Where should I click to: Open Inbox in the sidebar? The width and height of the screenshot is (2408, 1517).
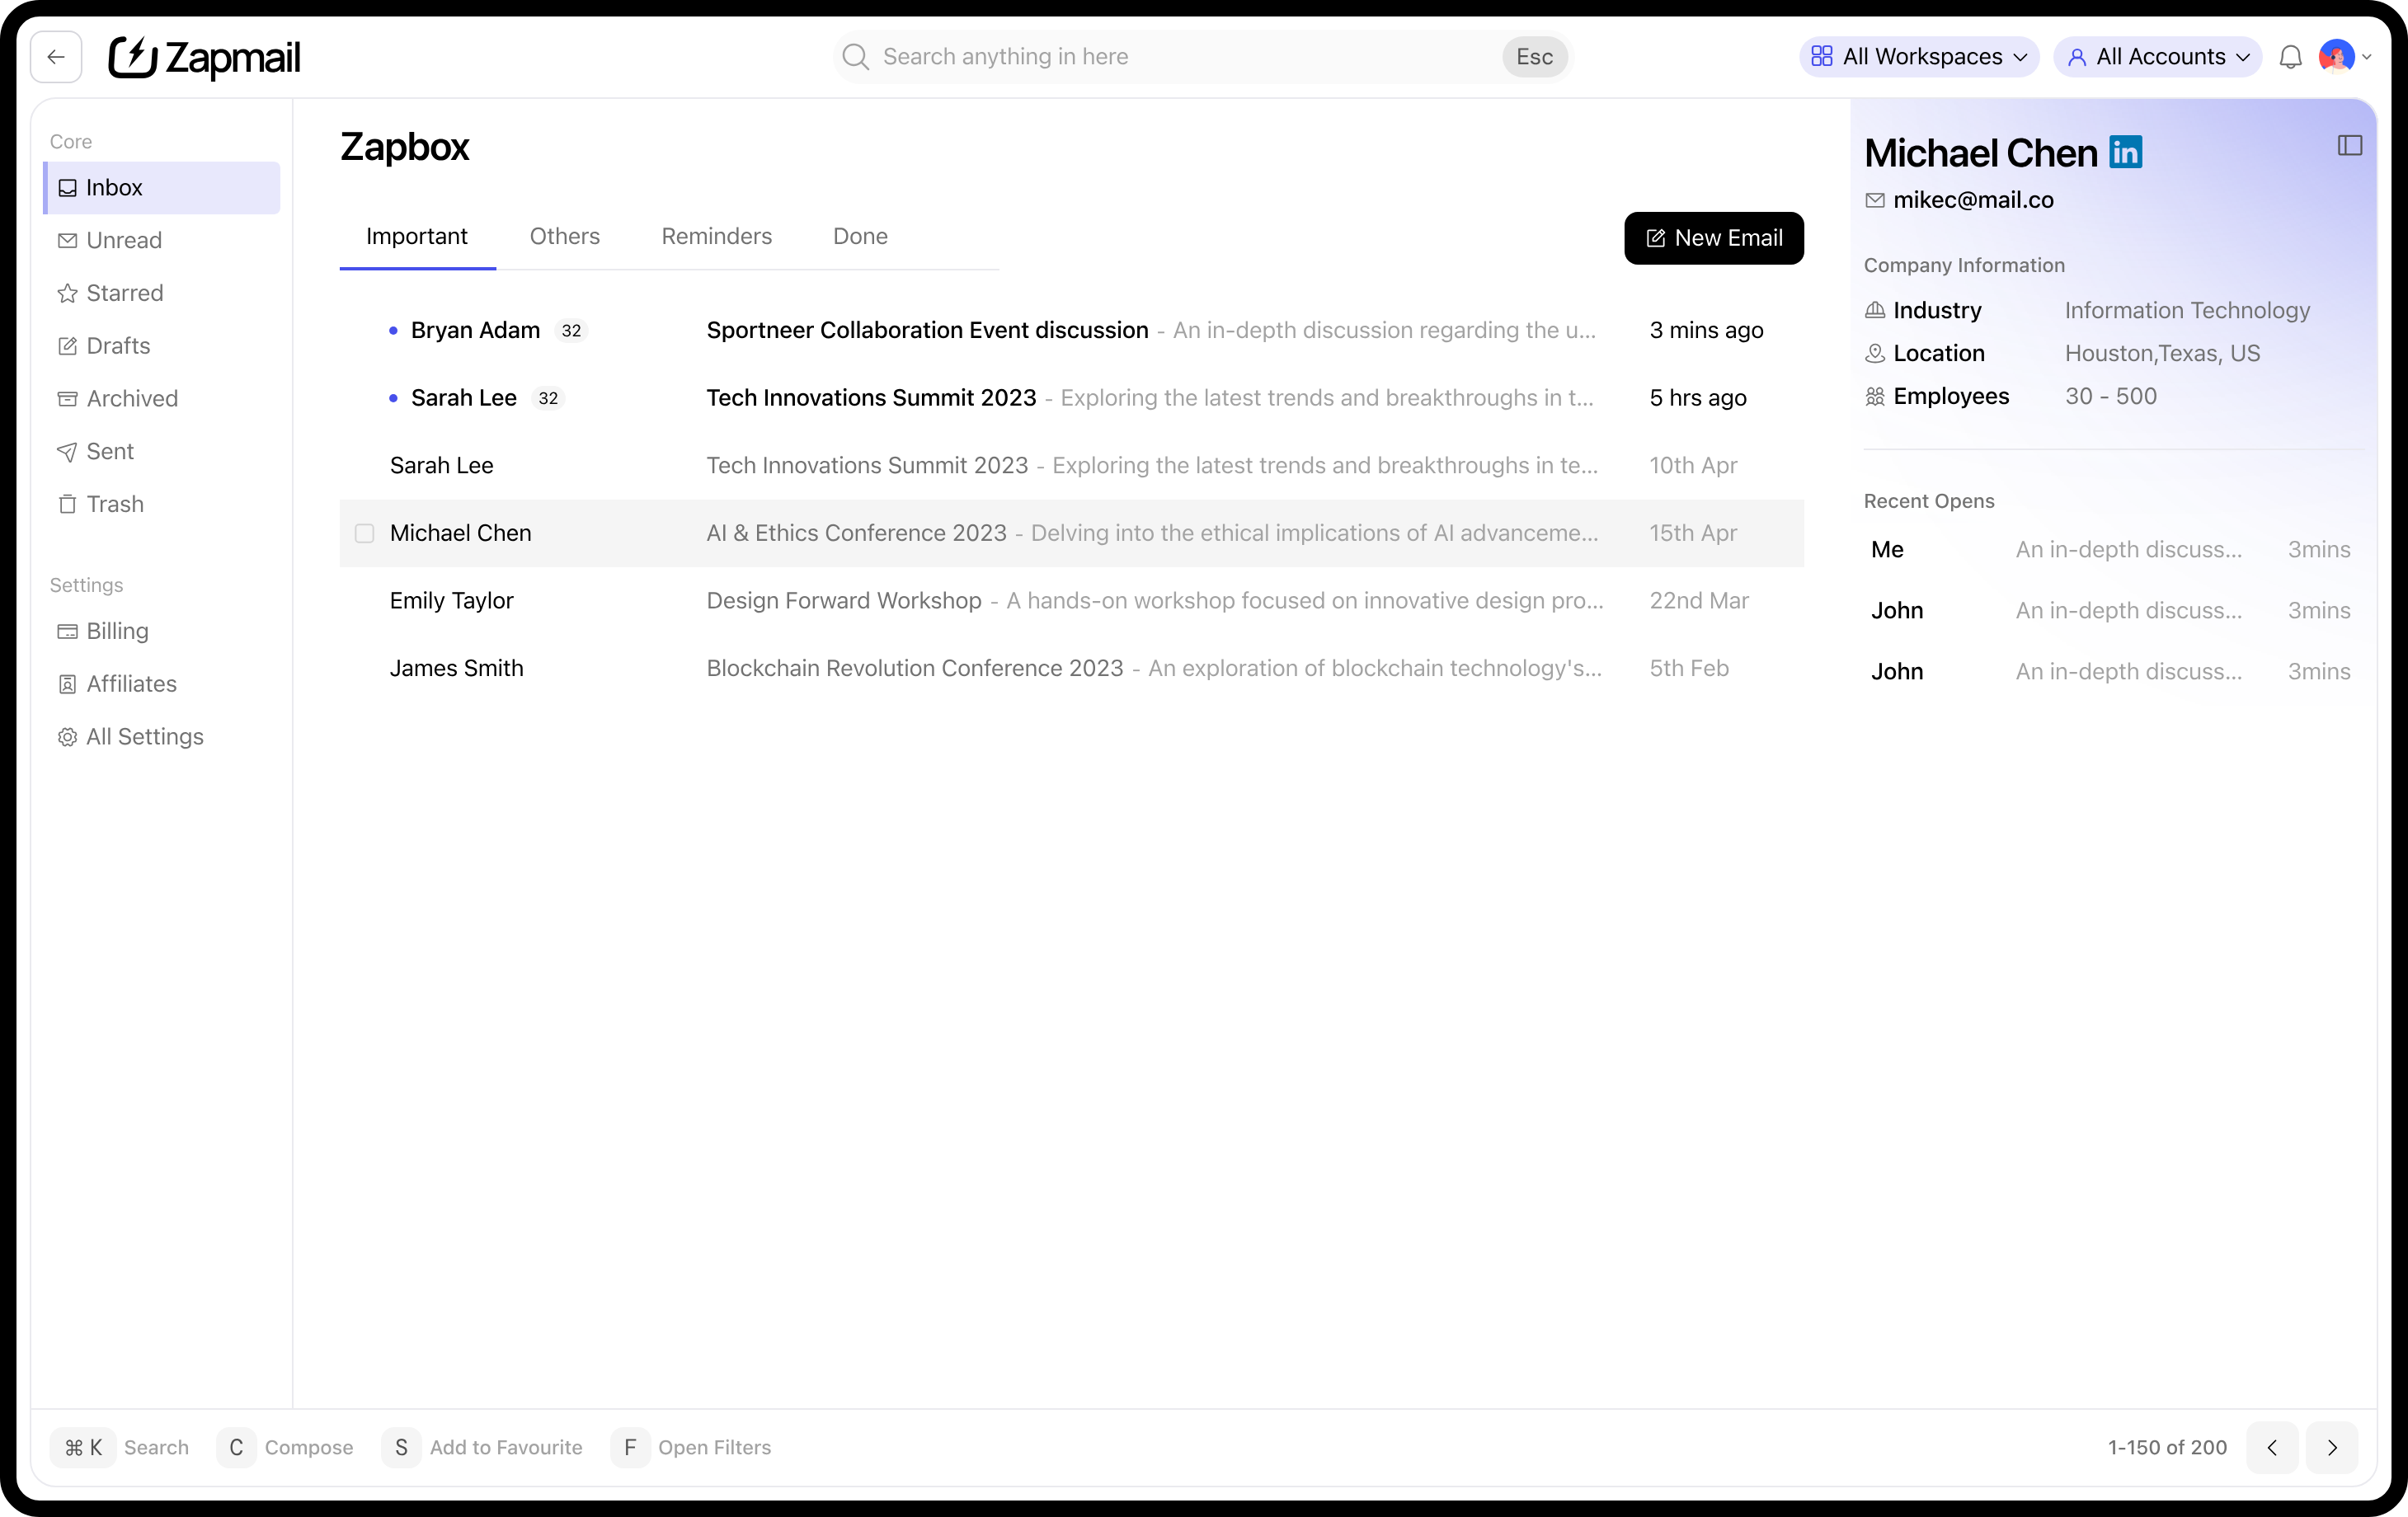(x=162, y=188)
